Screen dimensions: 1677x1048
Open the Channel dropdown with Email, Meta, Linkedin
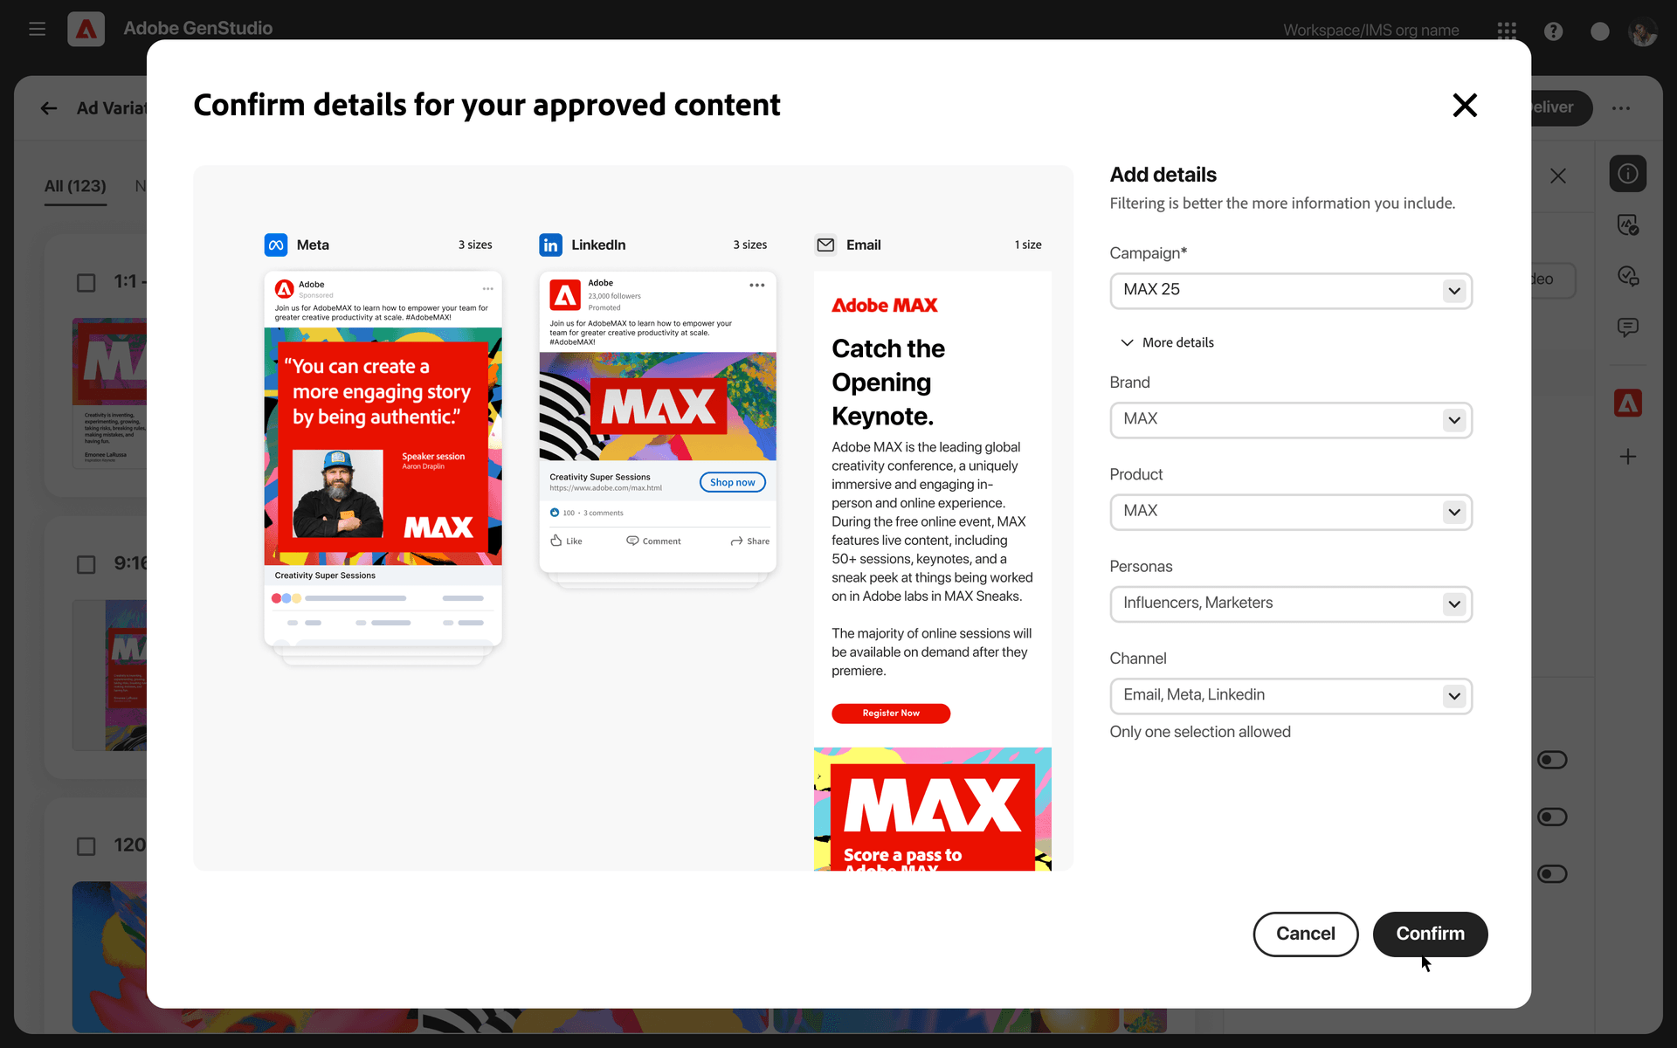tap(1291, 696)
